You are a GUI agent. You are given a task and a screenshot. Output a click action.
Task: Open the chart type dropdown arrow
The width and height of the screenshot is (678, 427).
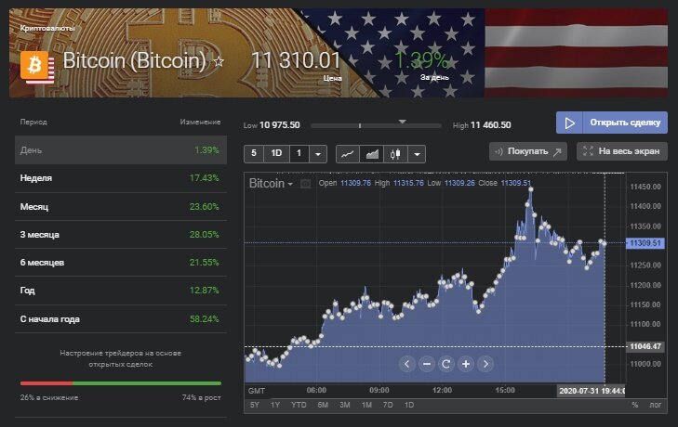pos(417,153)
